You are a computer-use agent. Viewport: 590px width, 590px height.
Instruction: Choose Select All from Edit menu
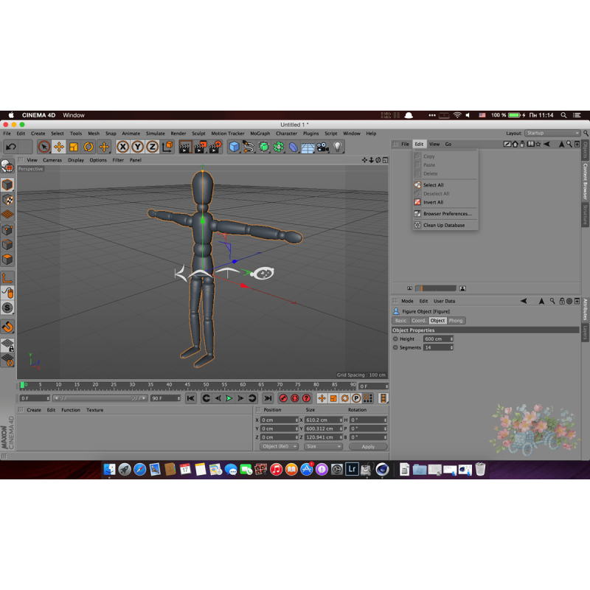coord(433,185)
